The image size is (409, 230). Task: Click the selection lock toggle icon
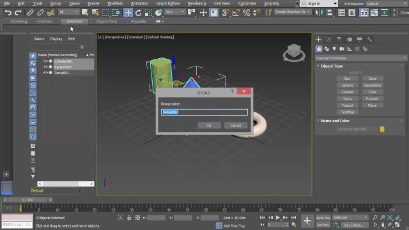point(129,217)
